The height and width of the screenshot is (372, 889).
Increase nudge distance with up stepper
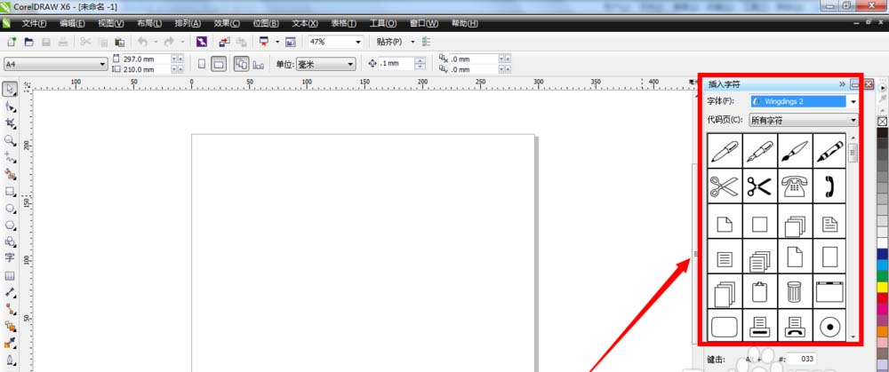coord(420,61)
